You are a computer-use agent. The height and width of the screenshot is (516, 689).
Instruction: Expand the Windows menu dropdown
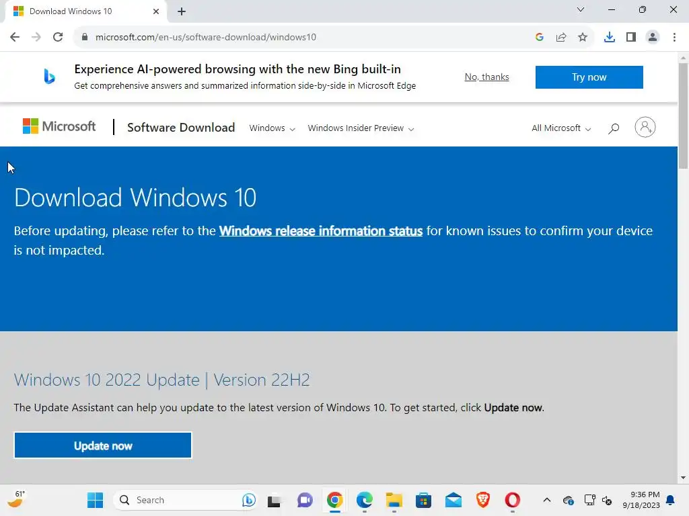pos(272,128)
